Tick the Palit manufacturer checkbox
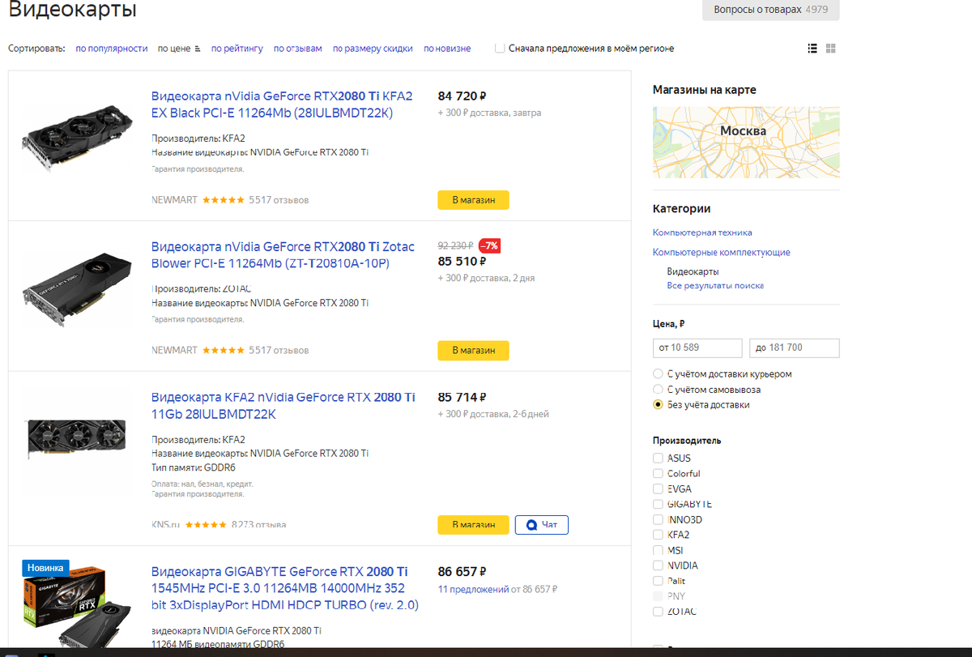Image resolution: width=972 pixels, height=657 pixels. [x=658, y=582]
